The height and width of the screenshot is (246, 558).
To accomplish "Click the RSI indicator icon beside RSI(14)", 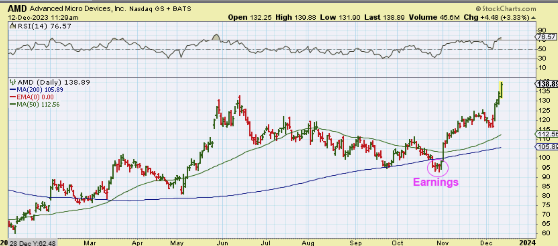I will pyautogui.click(x=13, y=26).
